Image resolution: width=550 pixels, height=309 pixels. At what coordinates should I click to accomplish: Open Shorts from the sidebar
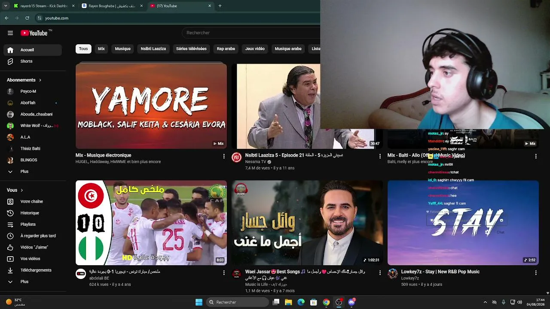[33, 61]
